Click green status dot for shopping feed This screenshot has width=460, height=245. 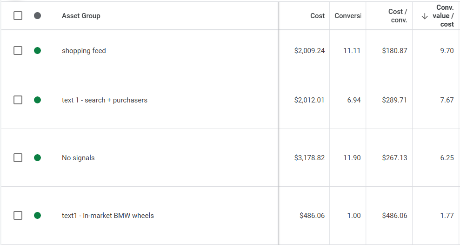pos(38,51)
